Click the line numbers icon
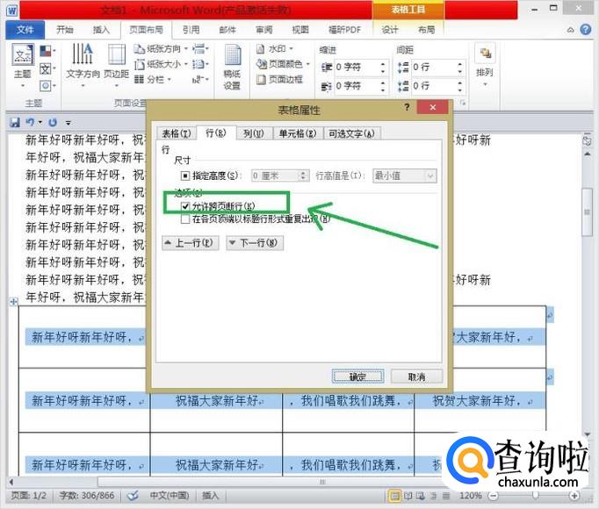The height and width of the screenshot is (509, 599). pos(200,64)
